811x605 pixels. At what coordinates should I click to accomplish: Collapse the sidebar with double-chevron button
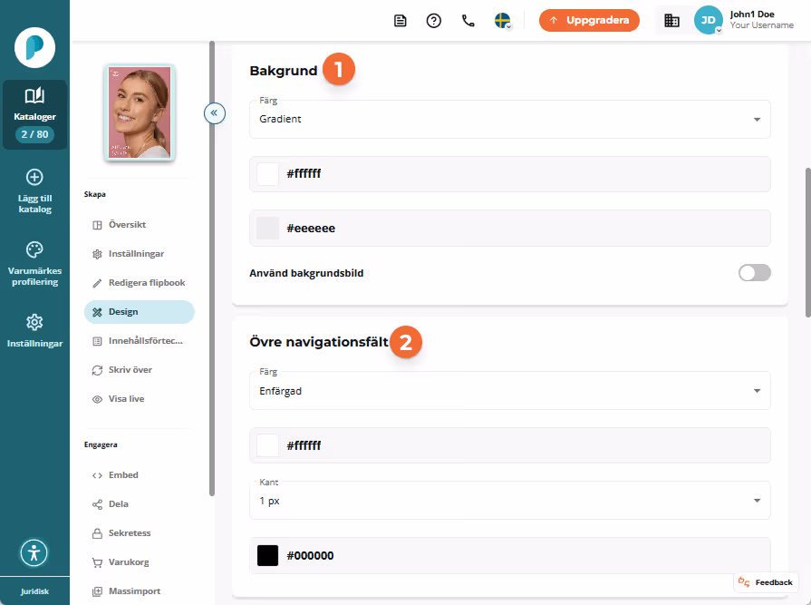click(x=214, y=112)
